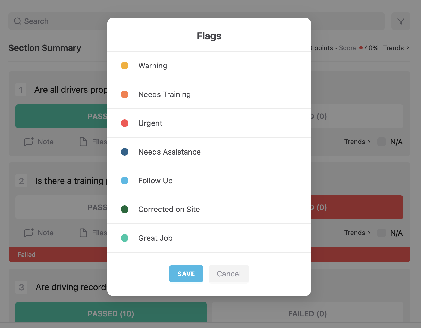This screenshot has height=328, width=421.
Task: Select the Needs Training flag option
Action: click(x=209, y=94)
